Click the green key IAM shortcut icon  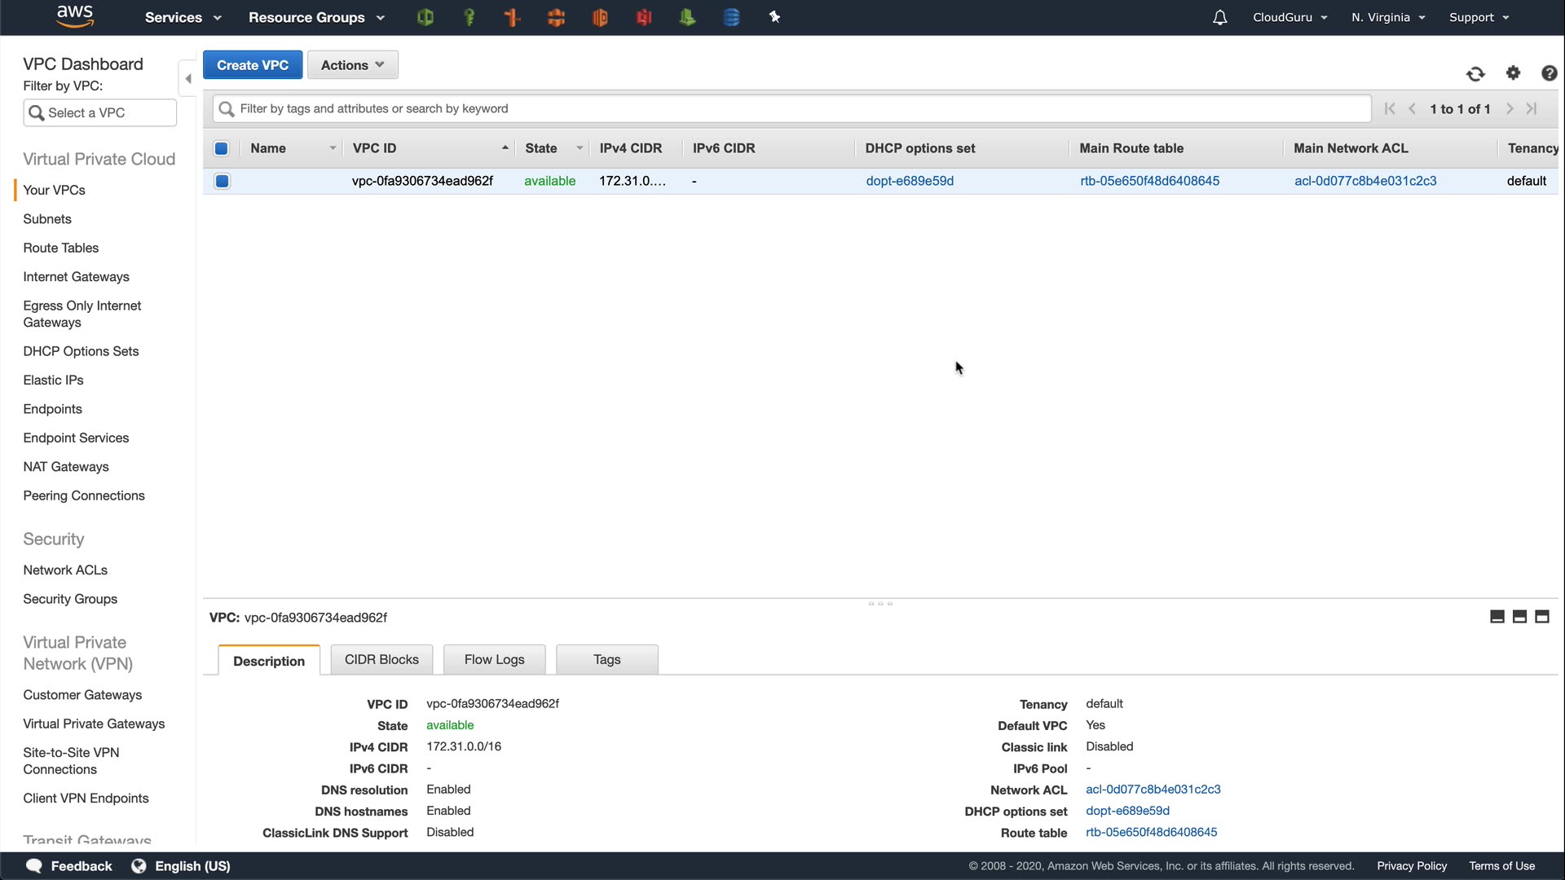tap(469, 17)
